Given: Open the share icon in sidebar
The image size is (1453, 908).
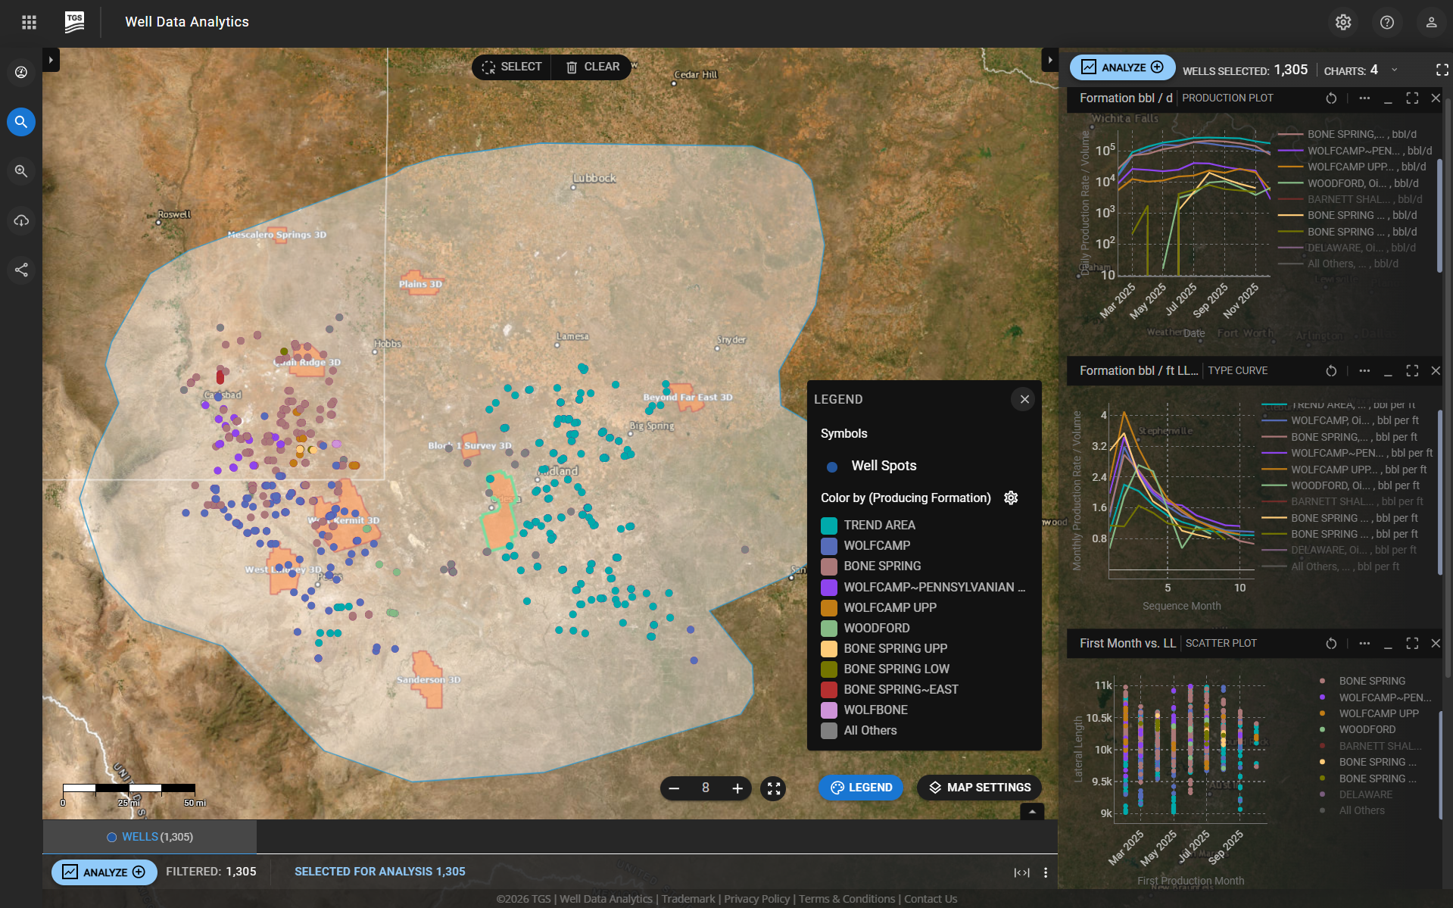Looking at the screenshot, I should [x=21, y=270].
